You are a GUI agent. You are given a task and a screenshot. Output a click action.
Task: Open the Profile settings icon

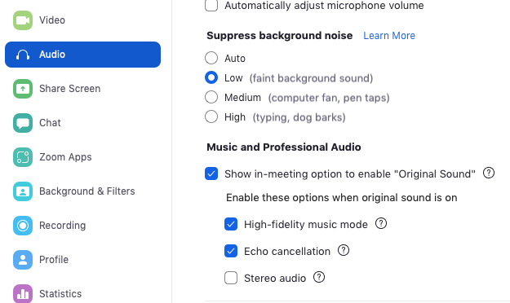pos(23,260)
